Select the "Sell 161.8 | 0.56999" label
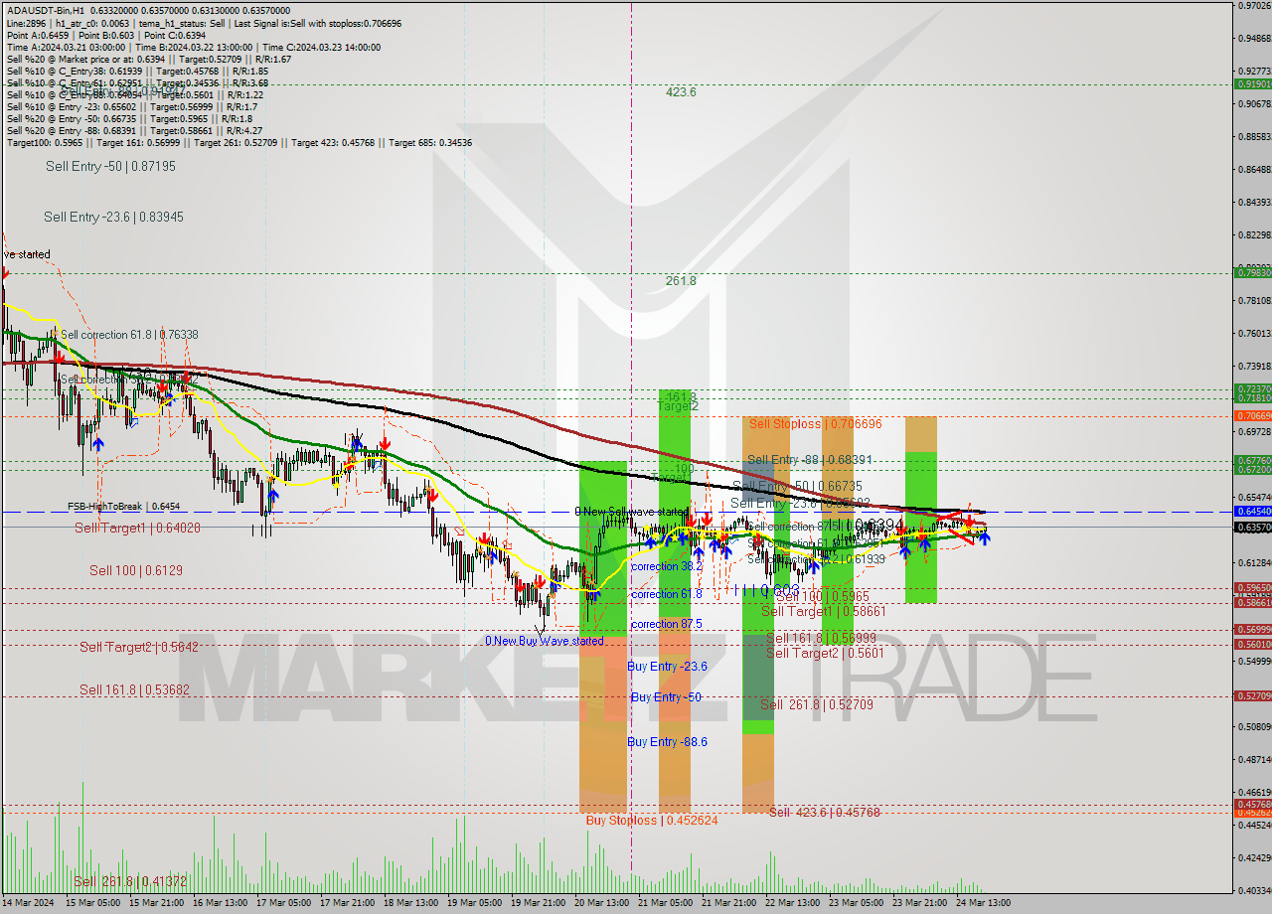Image resolution: width=1272 pixels, height=914 pixels. click(821, 638)
